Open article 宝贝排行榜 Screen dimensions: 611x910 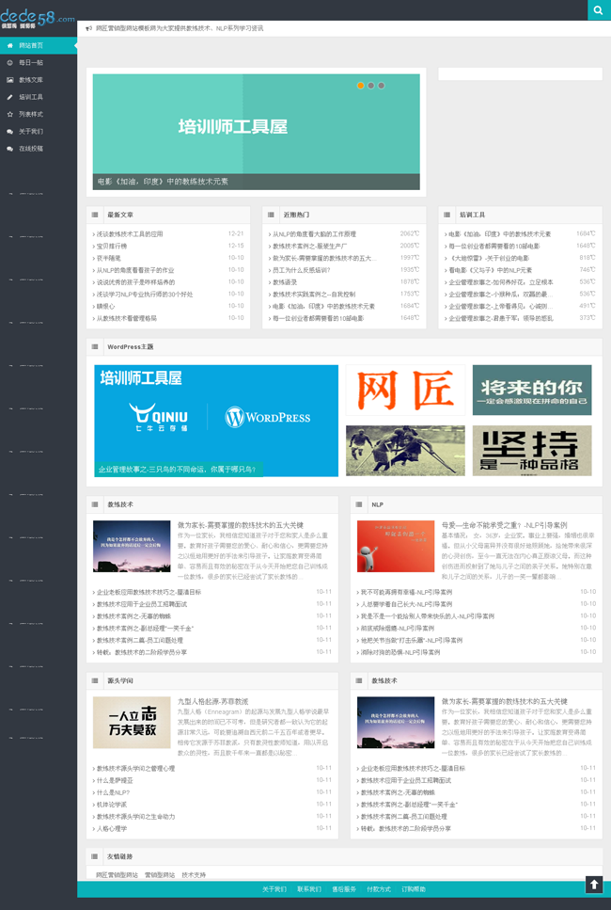111,246
